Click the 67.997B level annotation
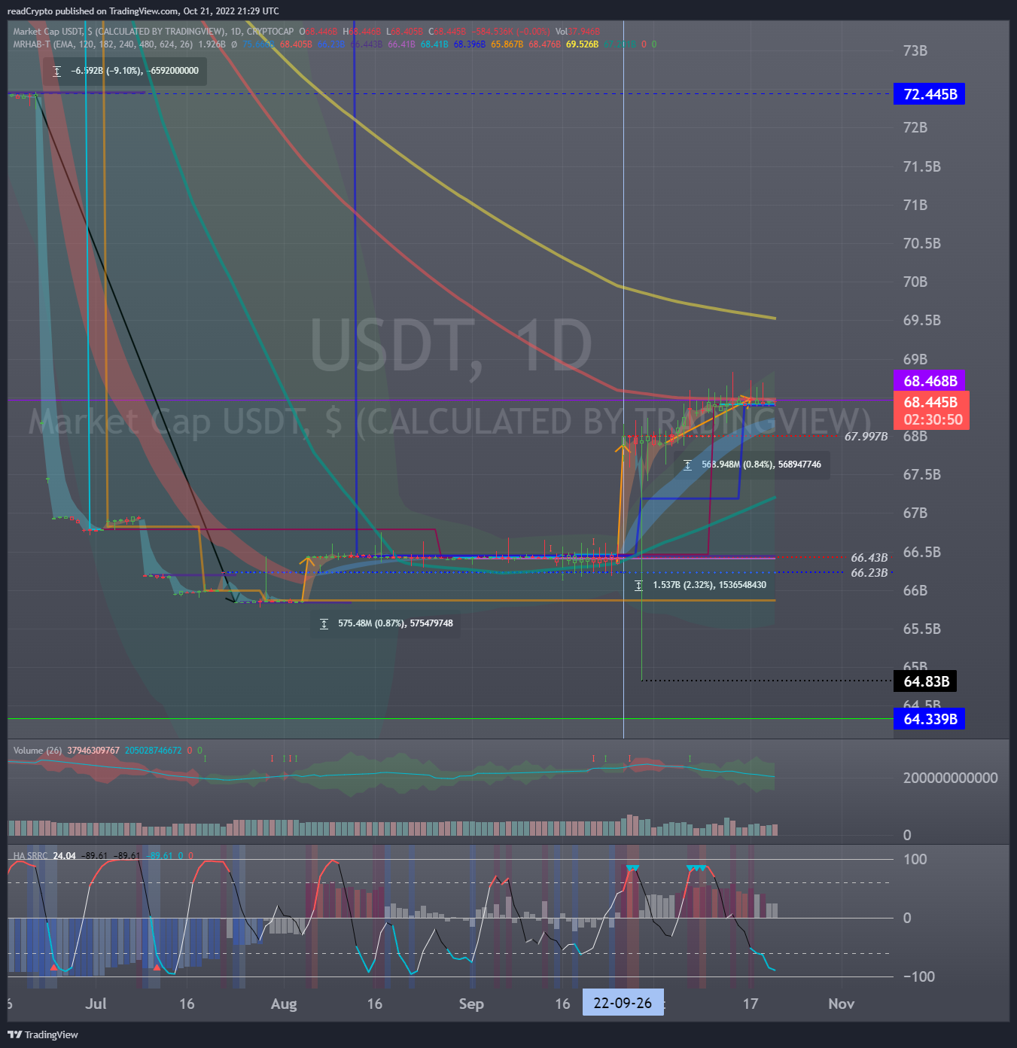This screenshot has height=1048, width=1017. pyautogui.click(x=866, y=436)
